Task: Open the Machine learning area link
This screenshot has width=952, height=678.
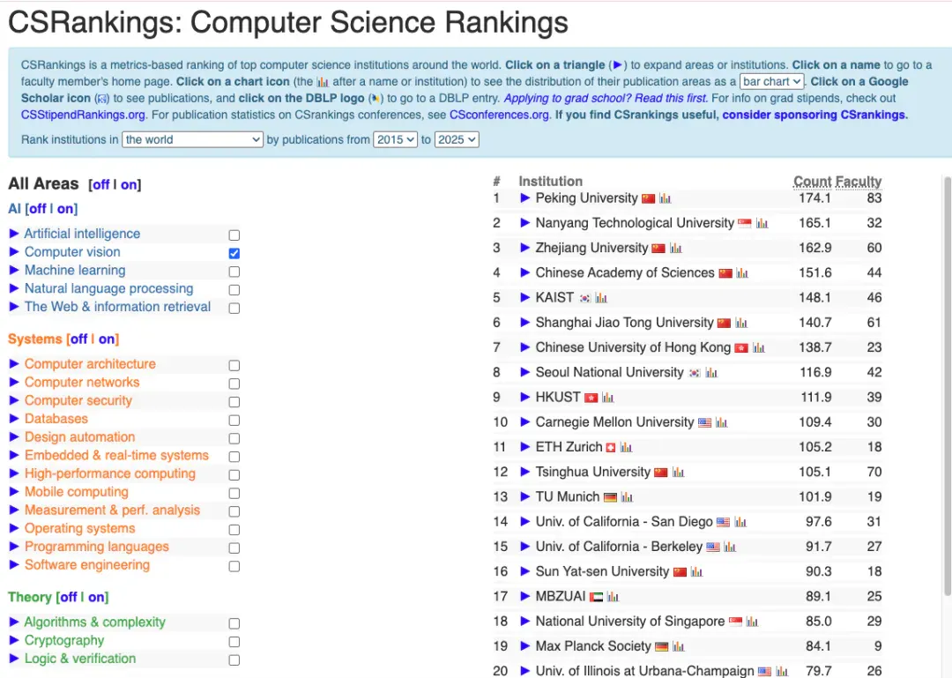Action: click(75, 271)
